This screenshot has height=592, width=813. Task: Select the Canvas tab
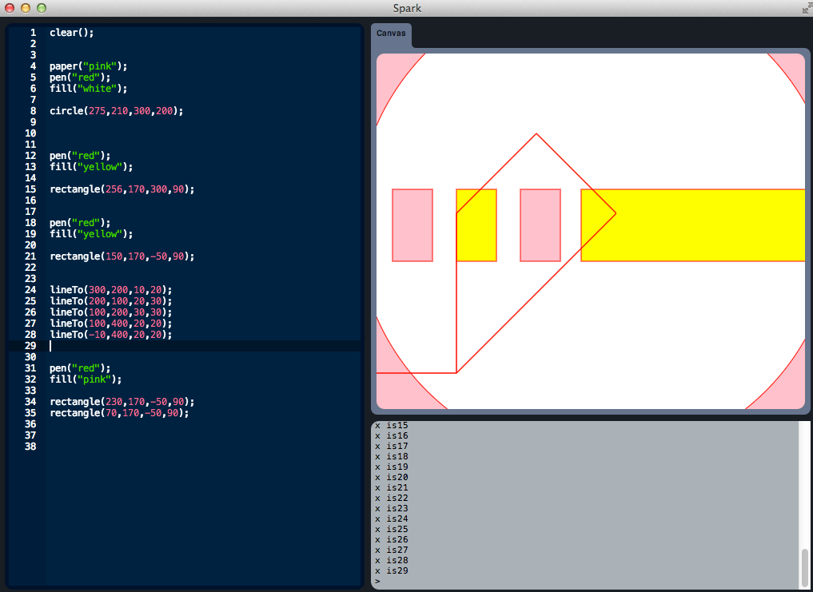tap(391, 34)
